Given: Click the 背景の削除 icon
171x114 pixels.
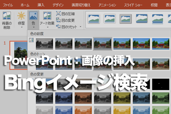Looking at the screenshot, I should tap(7, 16).
